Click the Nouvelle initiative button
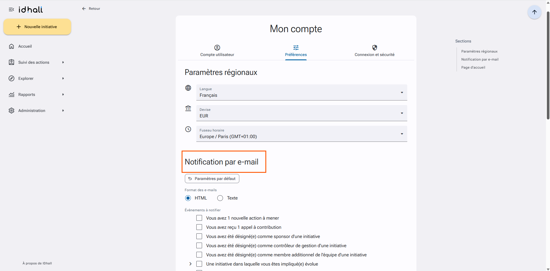The image size is (550, 271). [x=37, y=27]
